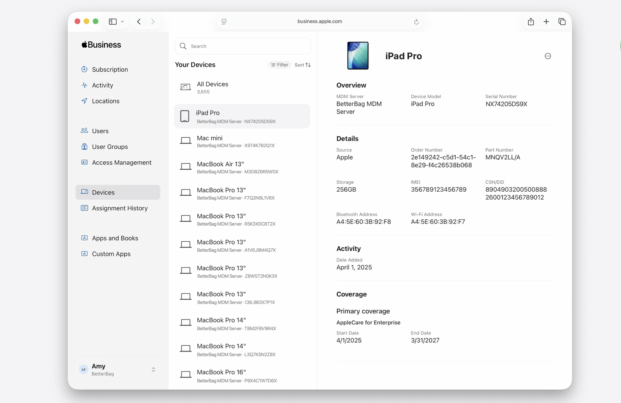Click the Users people icon
The width and height of the screenshot is (621, 403).
click(x=84, y=130)
